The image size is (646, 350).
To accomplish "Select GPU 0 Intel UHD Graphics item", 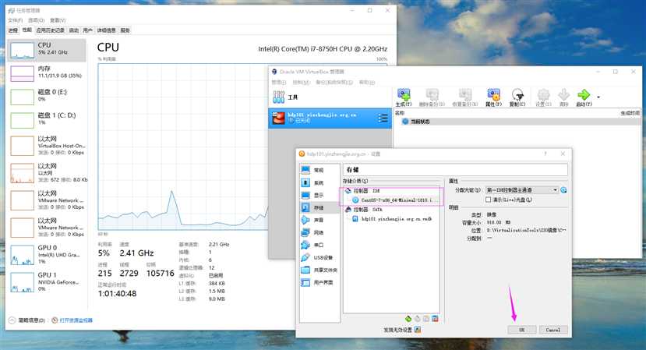I will (x=47, y=254).
